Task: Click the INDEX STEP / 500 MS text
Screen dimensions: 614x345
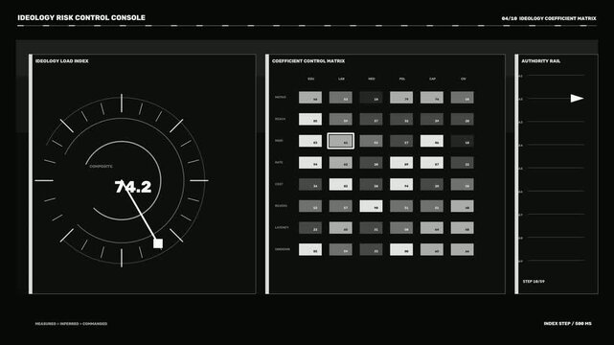Action: tap(567, 324)
